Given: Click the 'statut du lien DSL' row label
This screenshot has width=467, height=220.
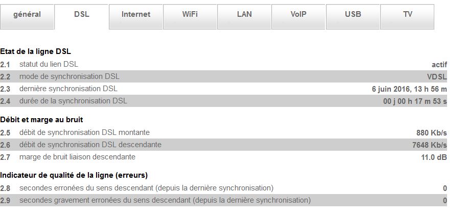Looking at the screenshot, I should point(49,64).
